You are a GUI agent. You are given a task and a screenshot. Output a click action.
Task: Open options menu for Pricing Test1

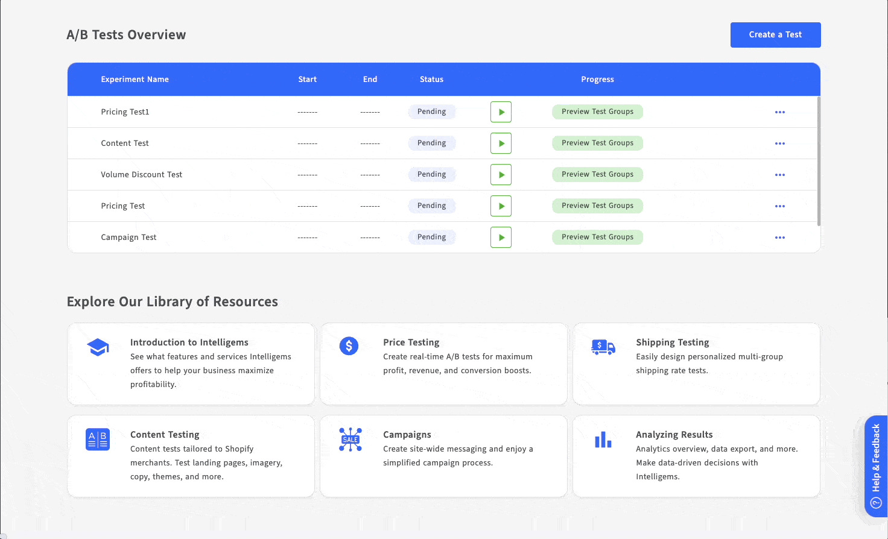[779, 112]
